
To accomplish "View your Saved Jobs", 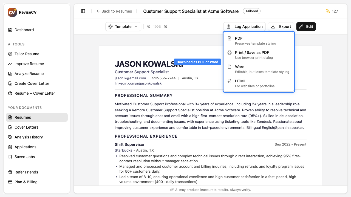I will pyautogui.click(x=25, y=157).
